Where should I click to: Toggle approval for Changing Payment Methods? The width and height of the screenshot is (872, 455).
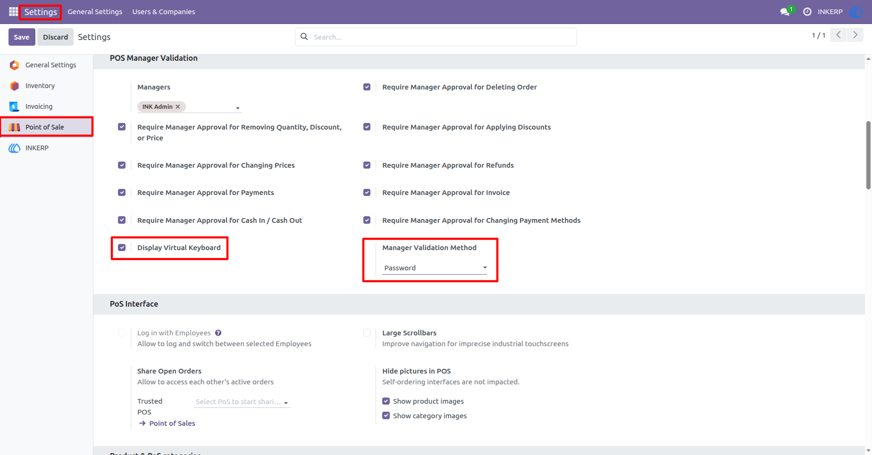click(367, 220)
